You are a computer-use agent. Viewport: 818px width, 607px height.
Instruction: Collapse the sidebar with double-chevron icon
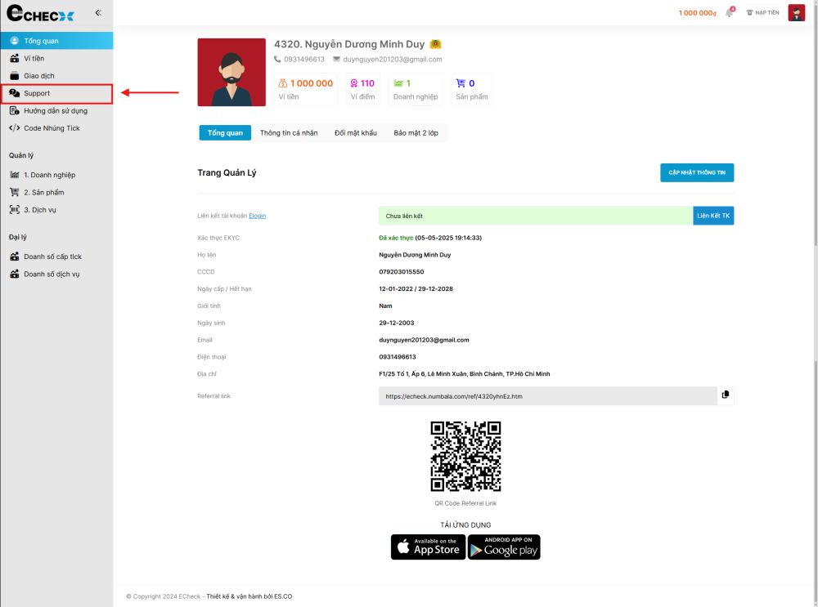pyautogui.click(x=98, y=13)
